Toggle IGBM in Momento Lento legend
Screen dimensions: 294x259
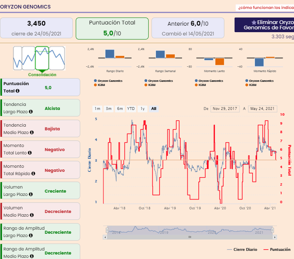[200, 85]
